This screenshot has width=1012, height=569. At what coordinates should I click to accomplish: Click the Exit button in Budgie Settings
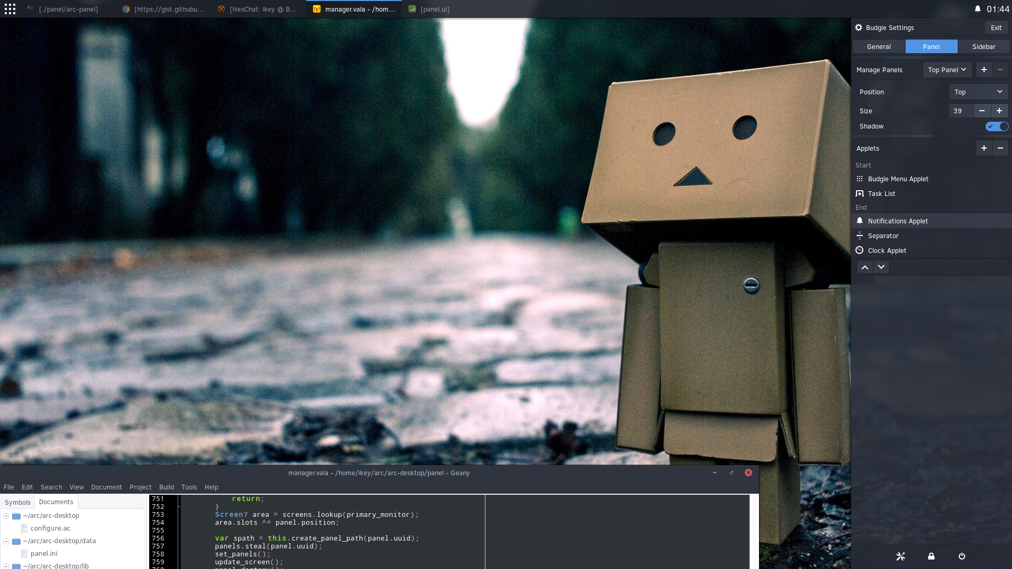click(x=996, y=27)
